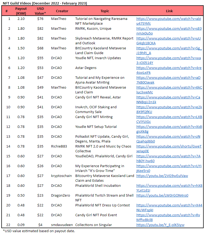Select the table title NFT Guild Videos

(45, 3)
